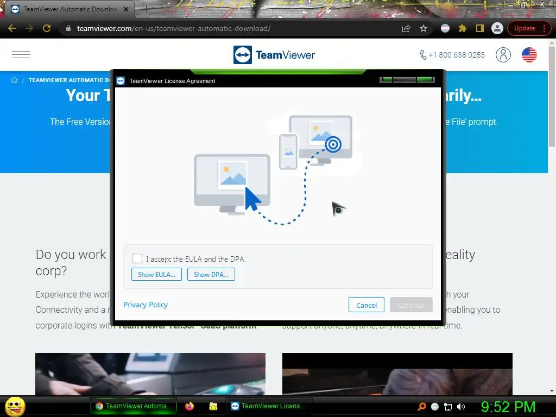Select the TeamViewer Automatic Download browser tab
Viewport: 556px width, 417px height.
pos(70,9)
